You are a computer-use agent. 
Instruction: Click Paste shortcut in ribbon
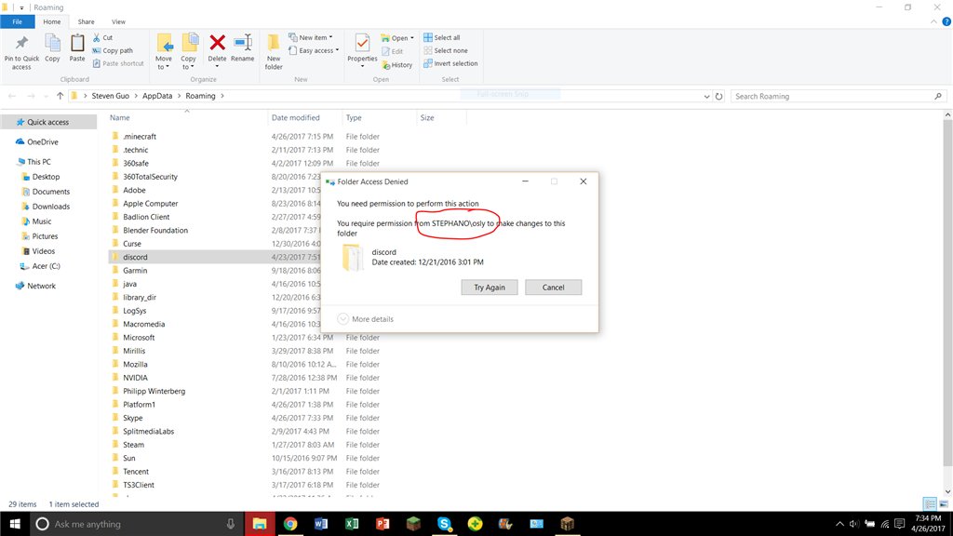tap(118, 63)
